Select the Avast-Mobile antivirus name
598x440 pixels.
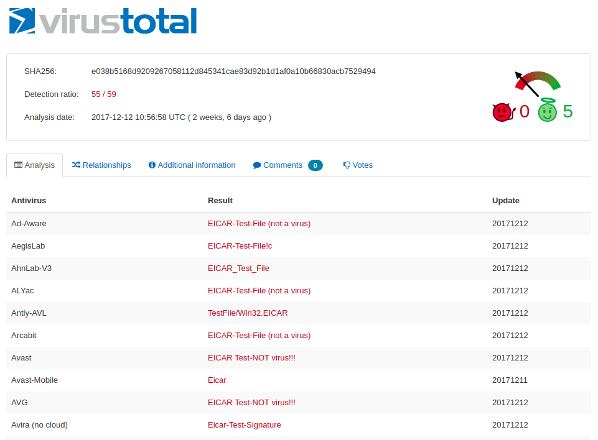(x=34, y=380)
